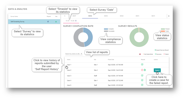The height and width of the screenshot is (99, 184).
Task: Click User 1's green success checkmark
Action: tap(142, 64)
